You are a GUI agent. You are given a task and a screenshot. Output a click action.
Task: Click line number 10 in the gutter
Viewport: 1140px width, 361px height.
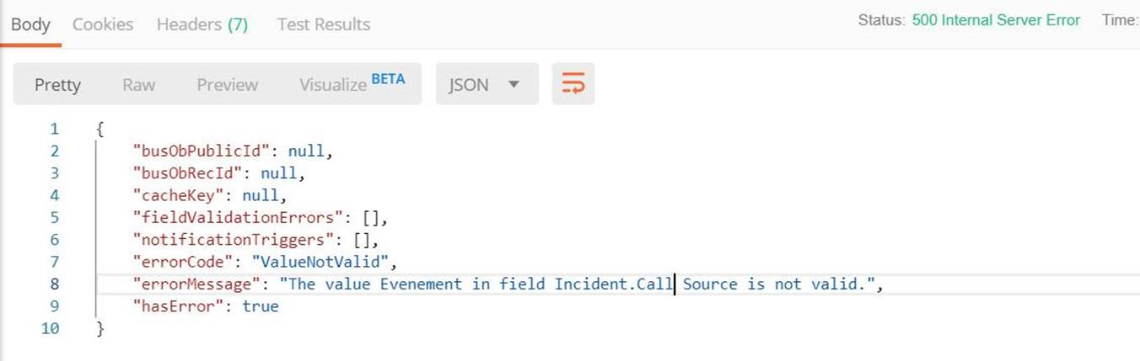coord(50,329)
